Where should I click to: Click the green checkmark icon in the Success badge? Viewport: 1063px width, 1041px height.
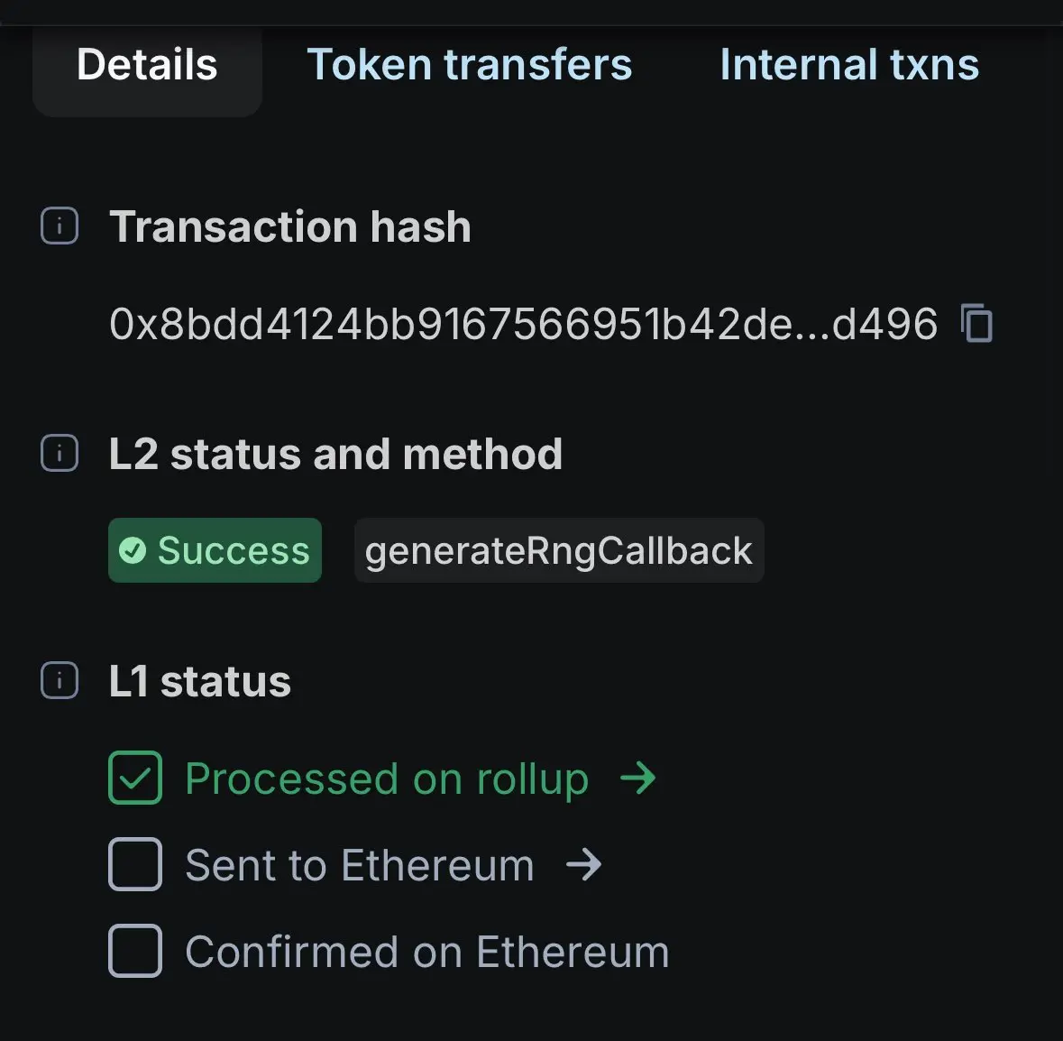(x=133, y=550)
